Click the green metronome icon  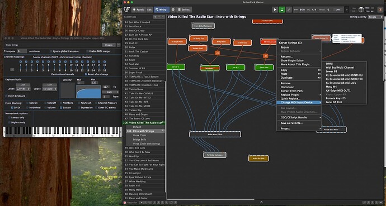point(282,9)
